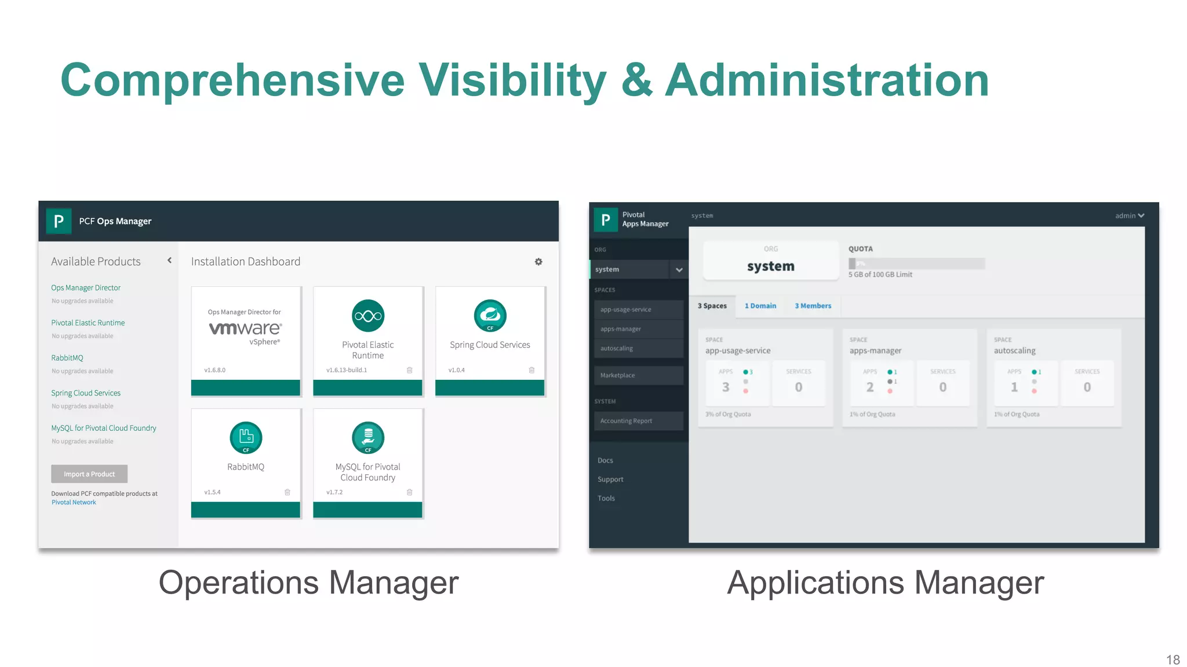The width and height of the screenshot is (1187, 667).
Task: Open the Docs link in sidebar
Action: click(x=605, y=460)
